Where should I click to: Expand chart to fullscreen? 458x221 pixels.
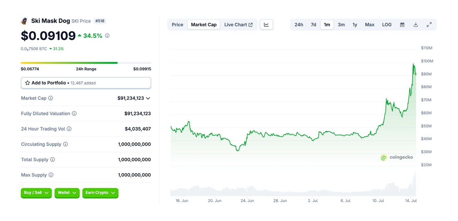[429, 25]
